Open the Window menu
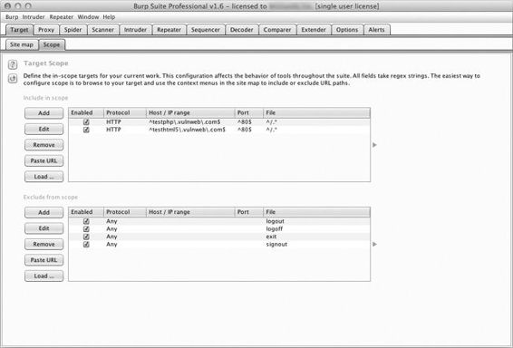This screenshot has width=513, height=348. 88,17
